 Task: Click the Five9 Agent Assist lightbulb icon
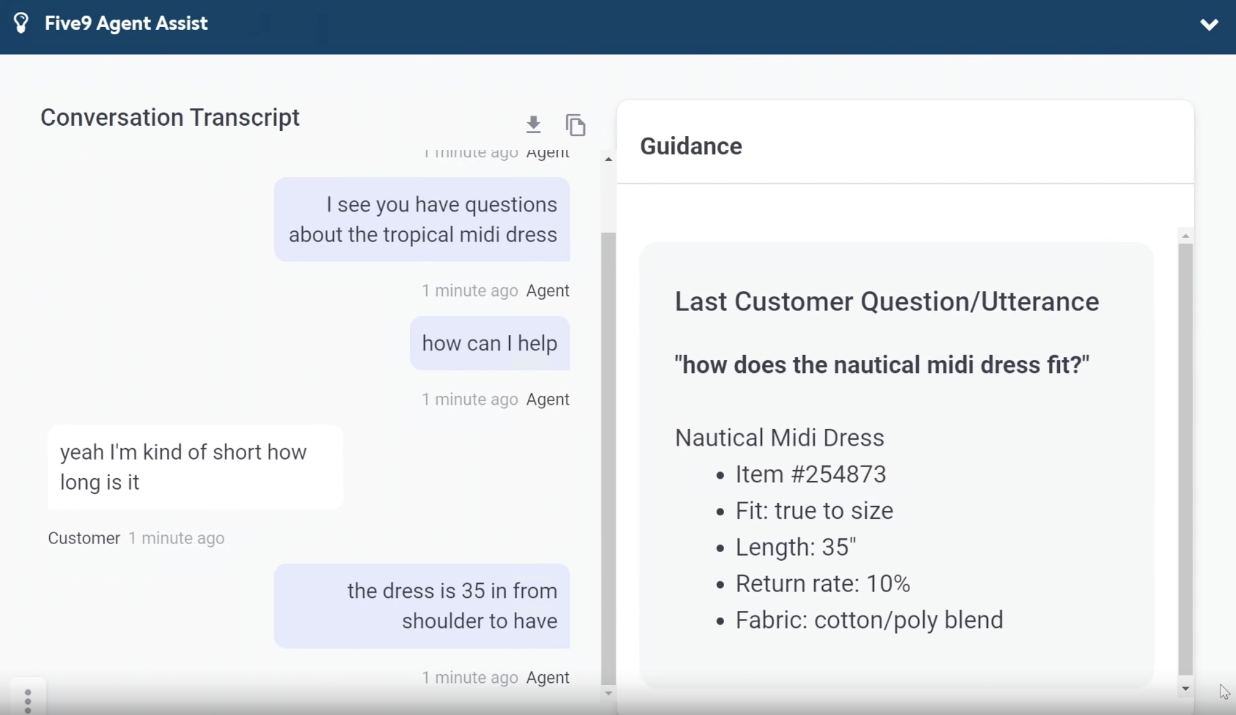click(21, 23)
